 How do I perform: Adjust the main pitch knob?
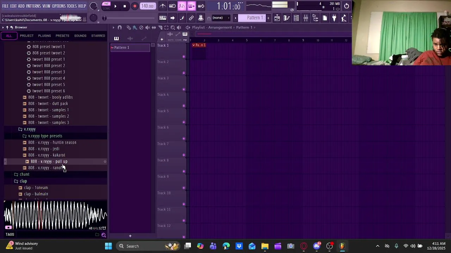click(93, 18)
